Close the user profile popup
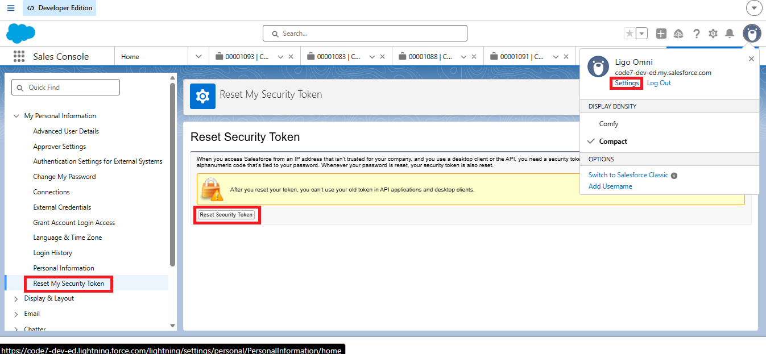 (751, 59)
